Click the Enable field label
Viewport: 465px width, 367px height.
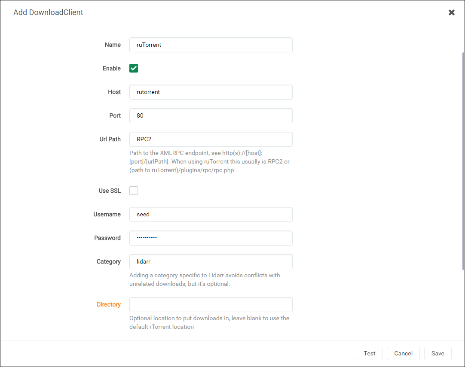tap(111, 68)
